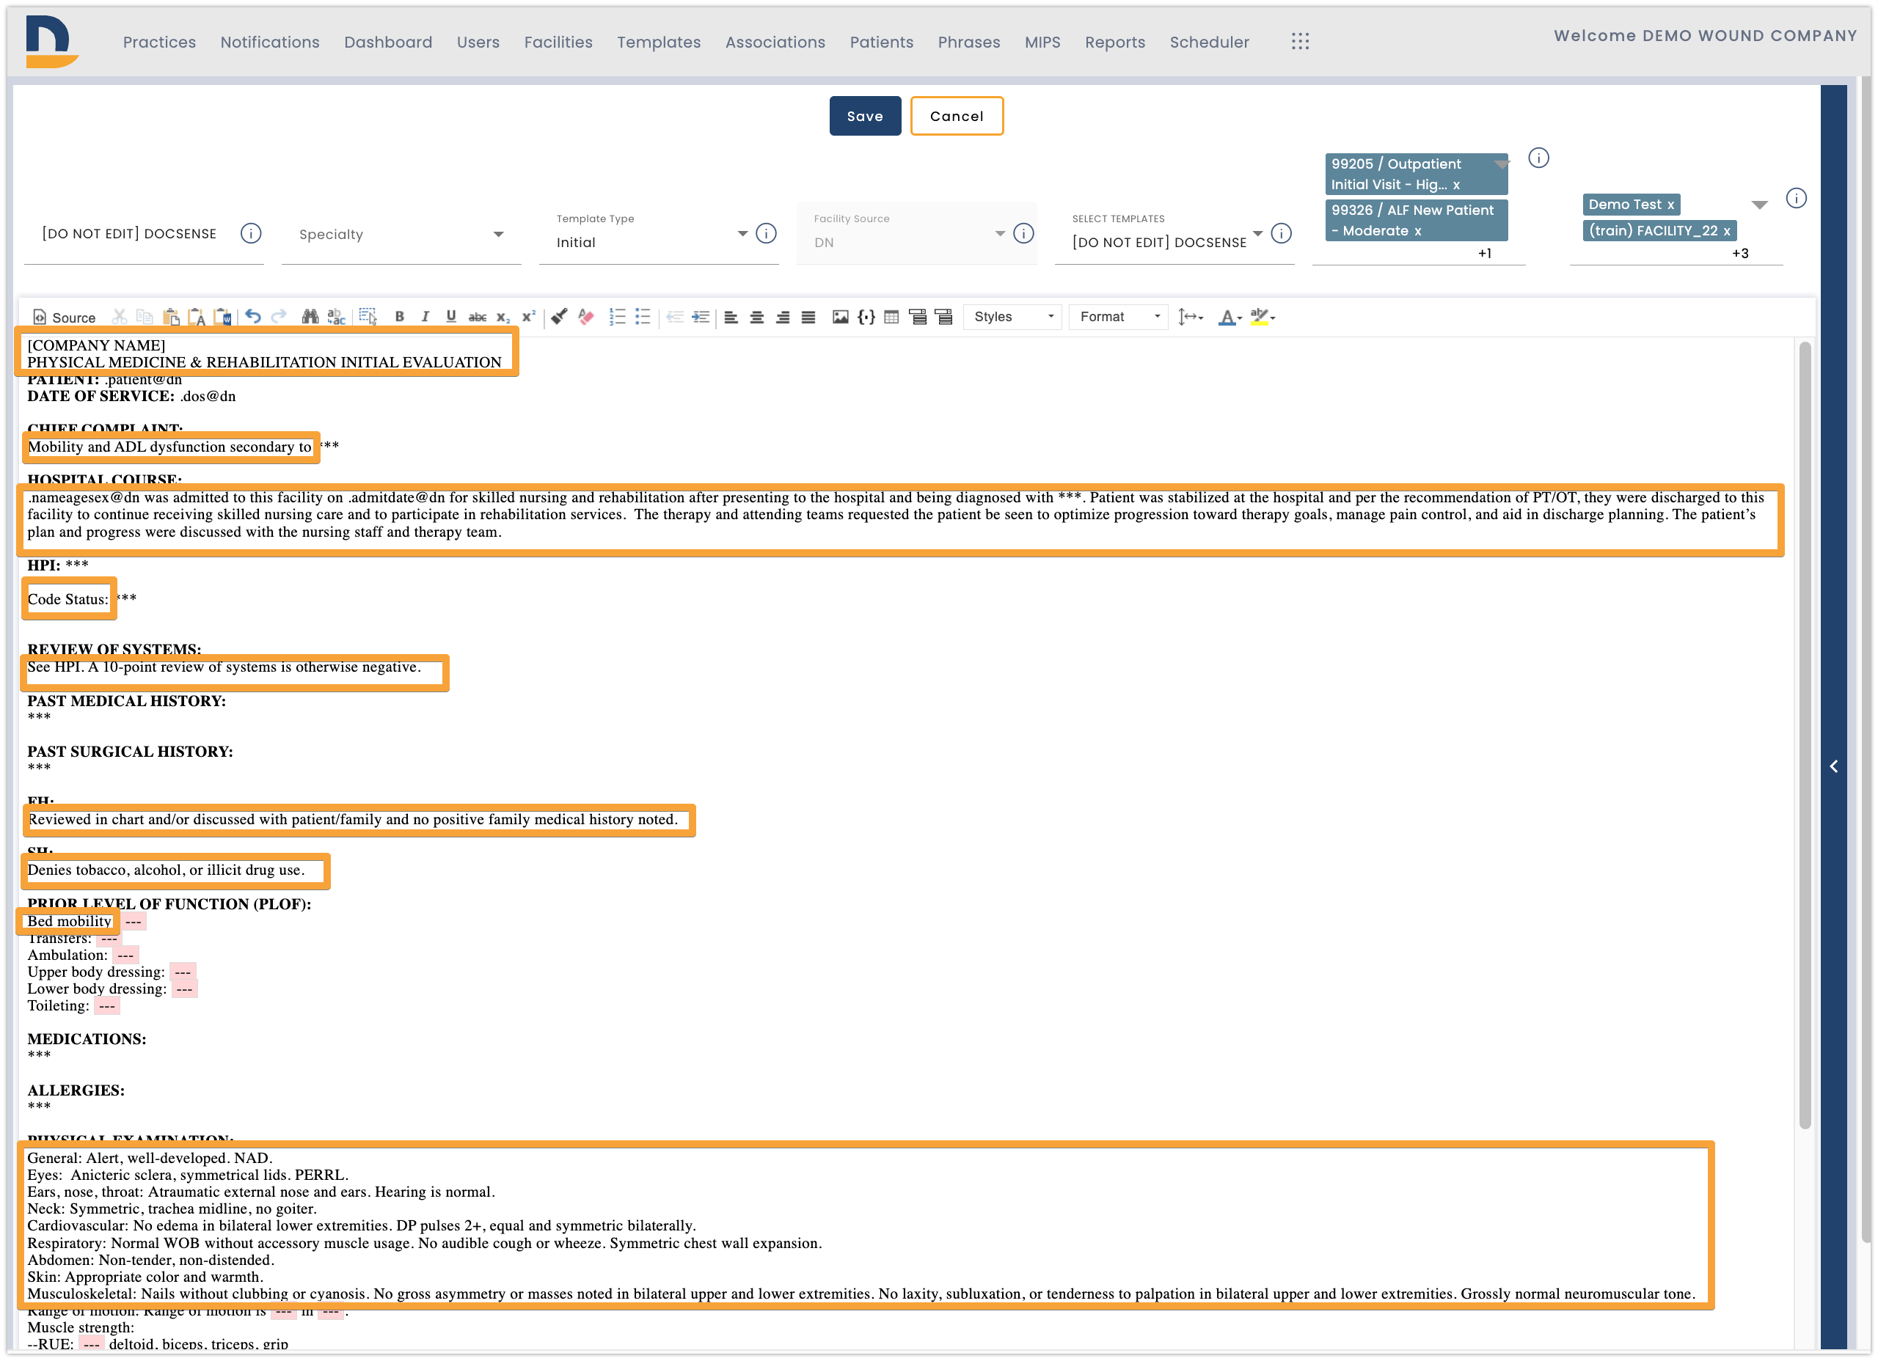
Task: Collapse side panel with the chevron arrow
Action: pos(1835,768)
